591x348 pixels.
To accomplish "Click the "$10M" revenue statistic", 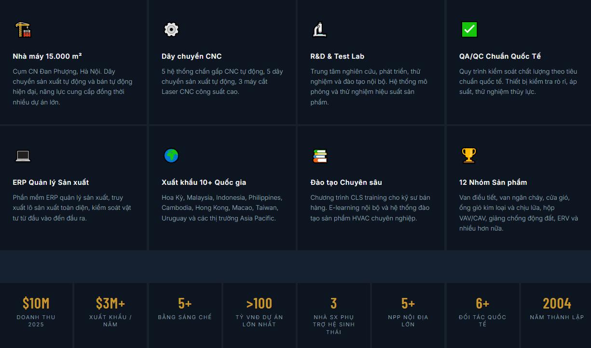I will 36,303.
